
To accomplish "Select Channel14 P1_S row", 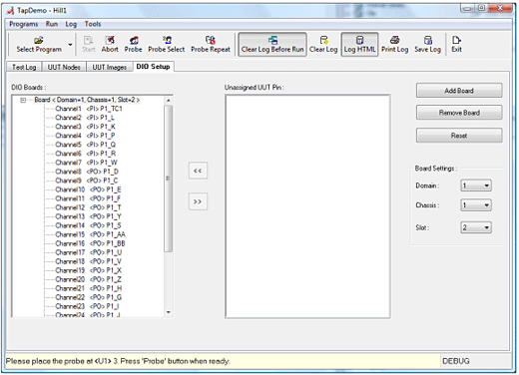I will (88, 225).
